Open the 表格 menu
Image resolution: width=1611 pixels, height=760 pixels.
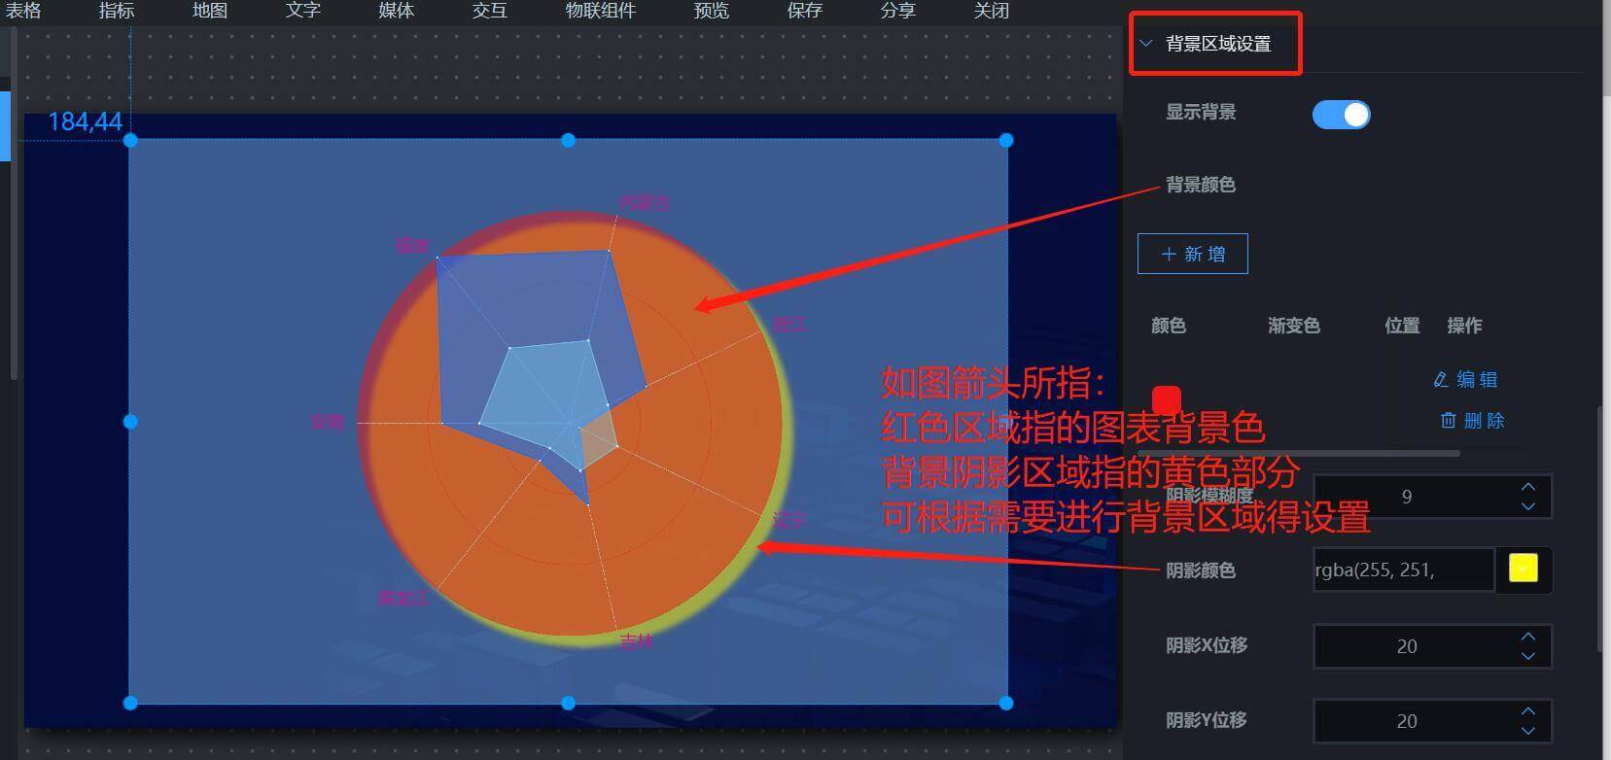point(23,11)
